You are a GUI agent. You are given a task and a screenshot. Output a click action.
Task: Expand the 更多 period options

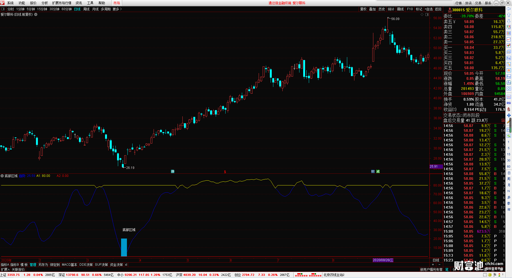[117, 9]
